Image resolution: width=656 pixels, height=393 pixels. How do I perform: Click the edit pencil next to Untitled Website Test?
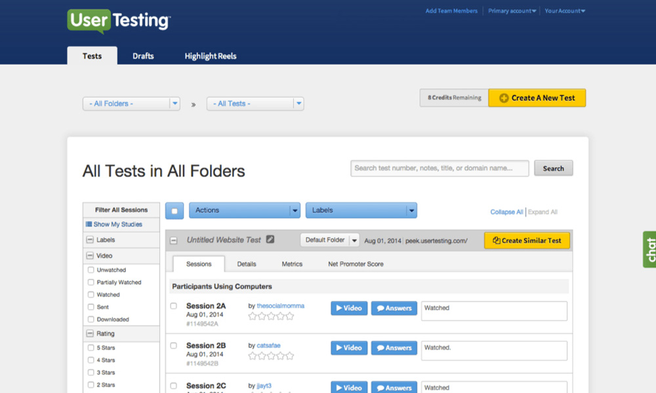pyautogui.click(x=271, y=240)
